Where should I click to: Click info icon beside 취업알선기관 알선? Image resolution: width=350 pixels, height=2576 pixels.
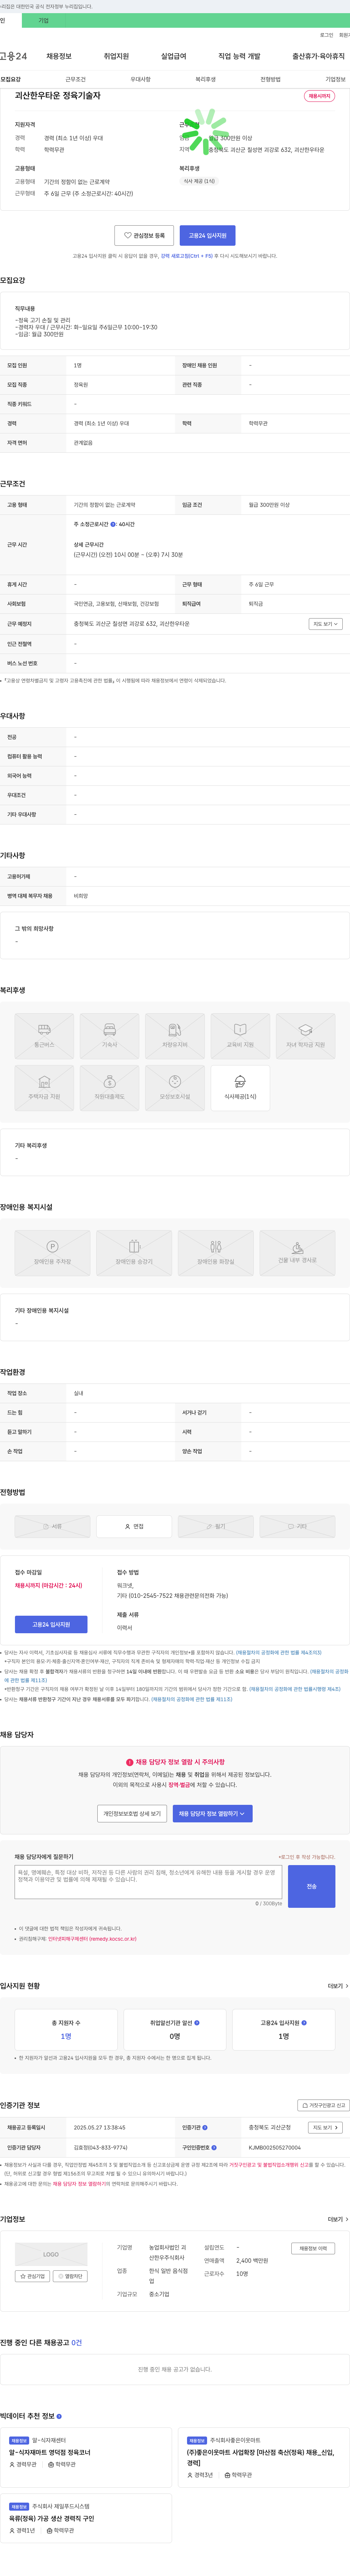coord(197,2022)
